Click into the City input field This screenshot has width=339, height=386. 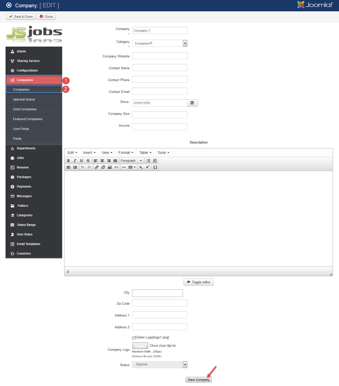[x=158, y=293]
